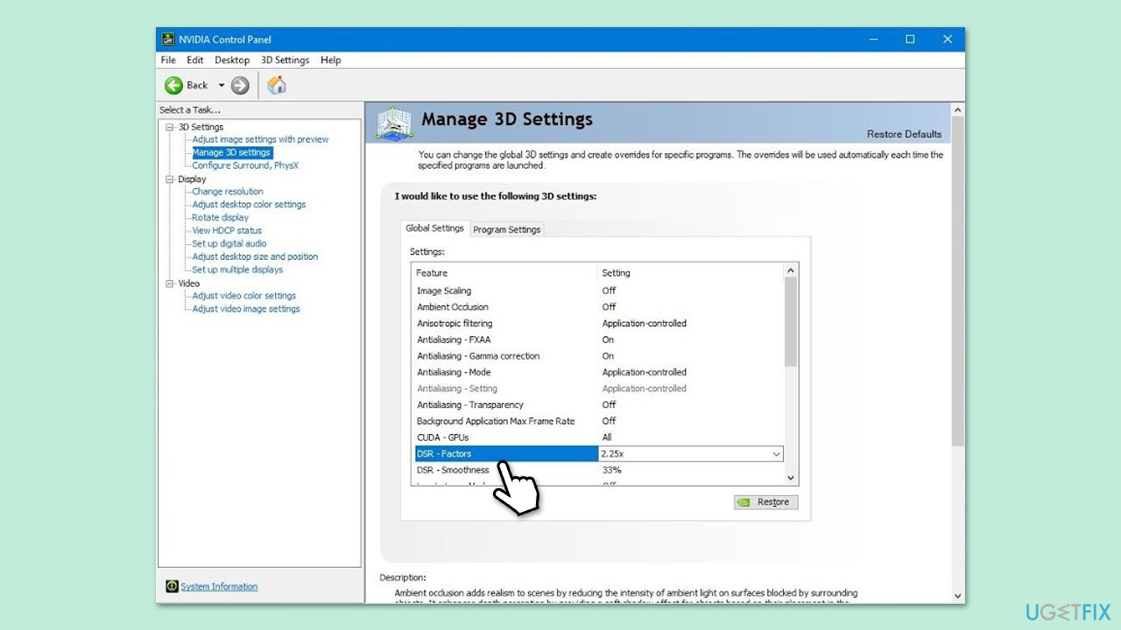Select Adjust image settings with preview
The height and width of the screenshot is (630, 1121).
260,139
